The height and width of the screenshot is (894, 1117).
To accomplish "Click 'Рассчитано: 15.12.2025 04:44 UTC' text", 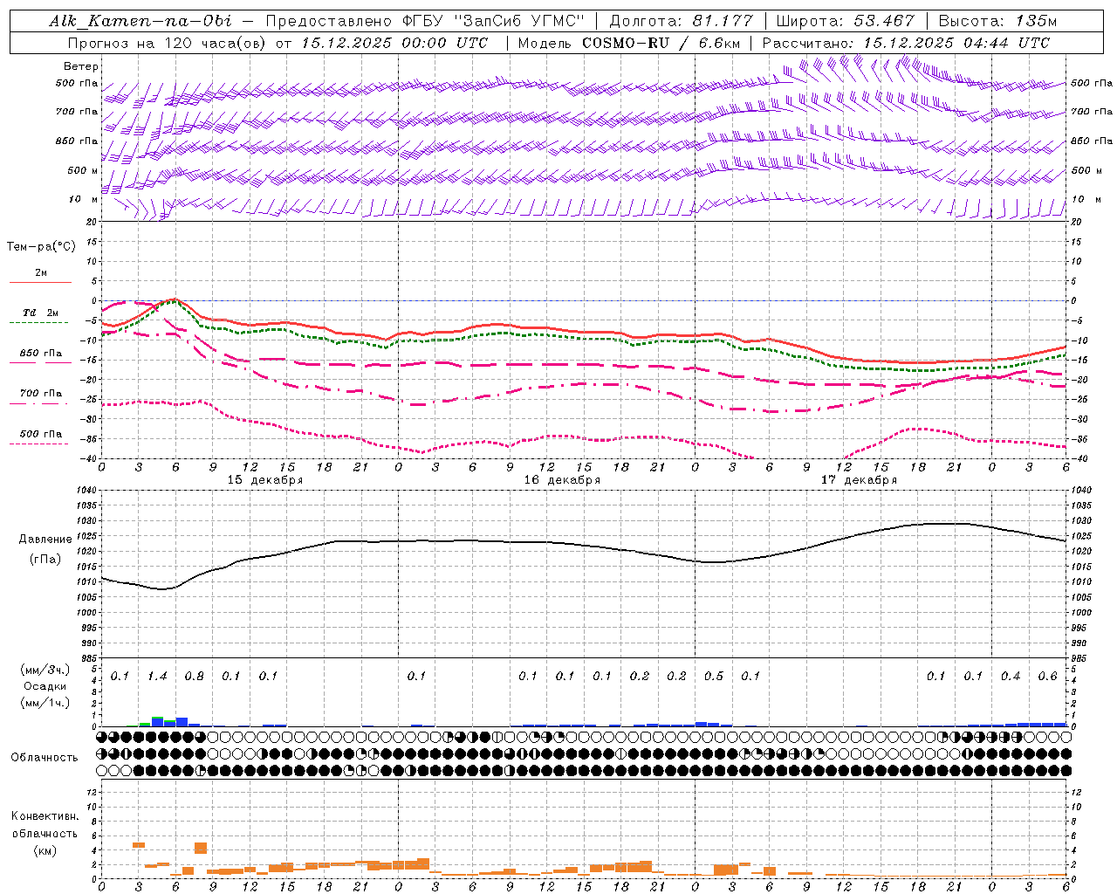I will point(906,43).
